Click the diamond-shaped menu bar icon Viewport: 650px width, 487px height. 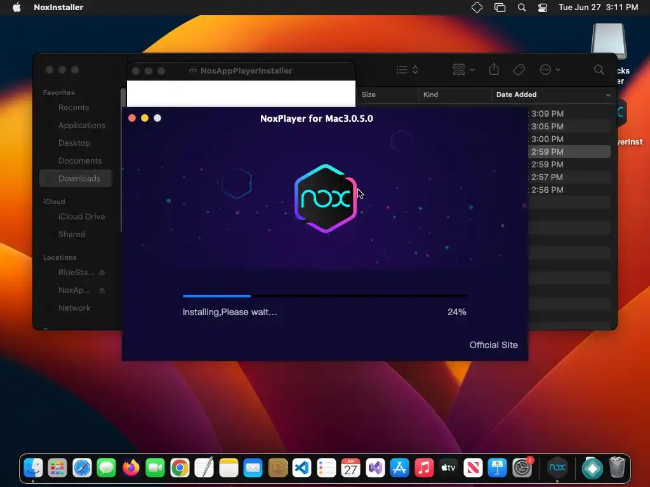pos(477,8)
